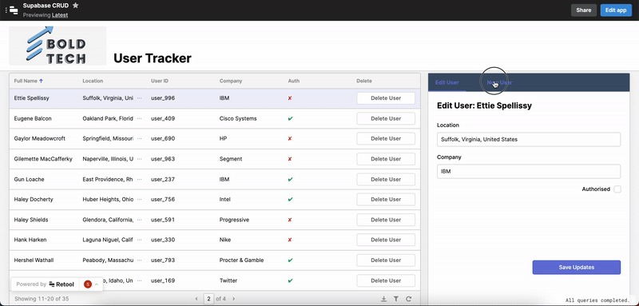The width and height of the screenshot is (639, 306).
Task: Click the Cisco Systems cell
Action: 238,118
